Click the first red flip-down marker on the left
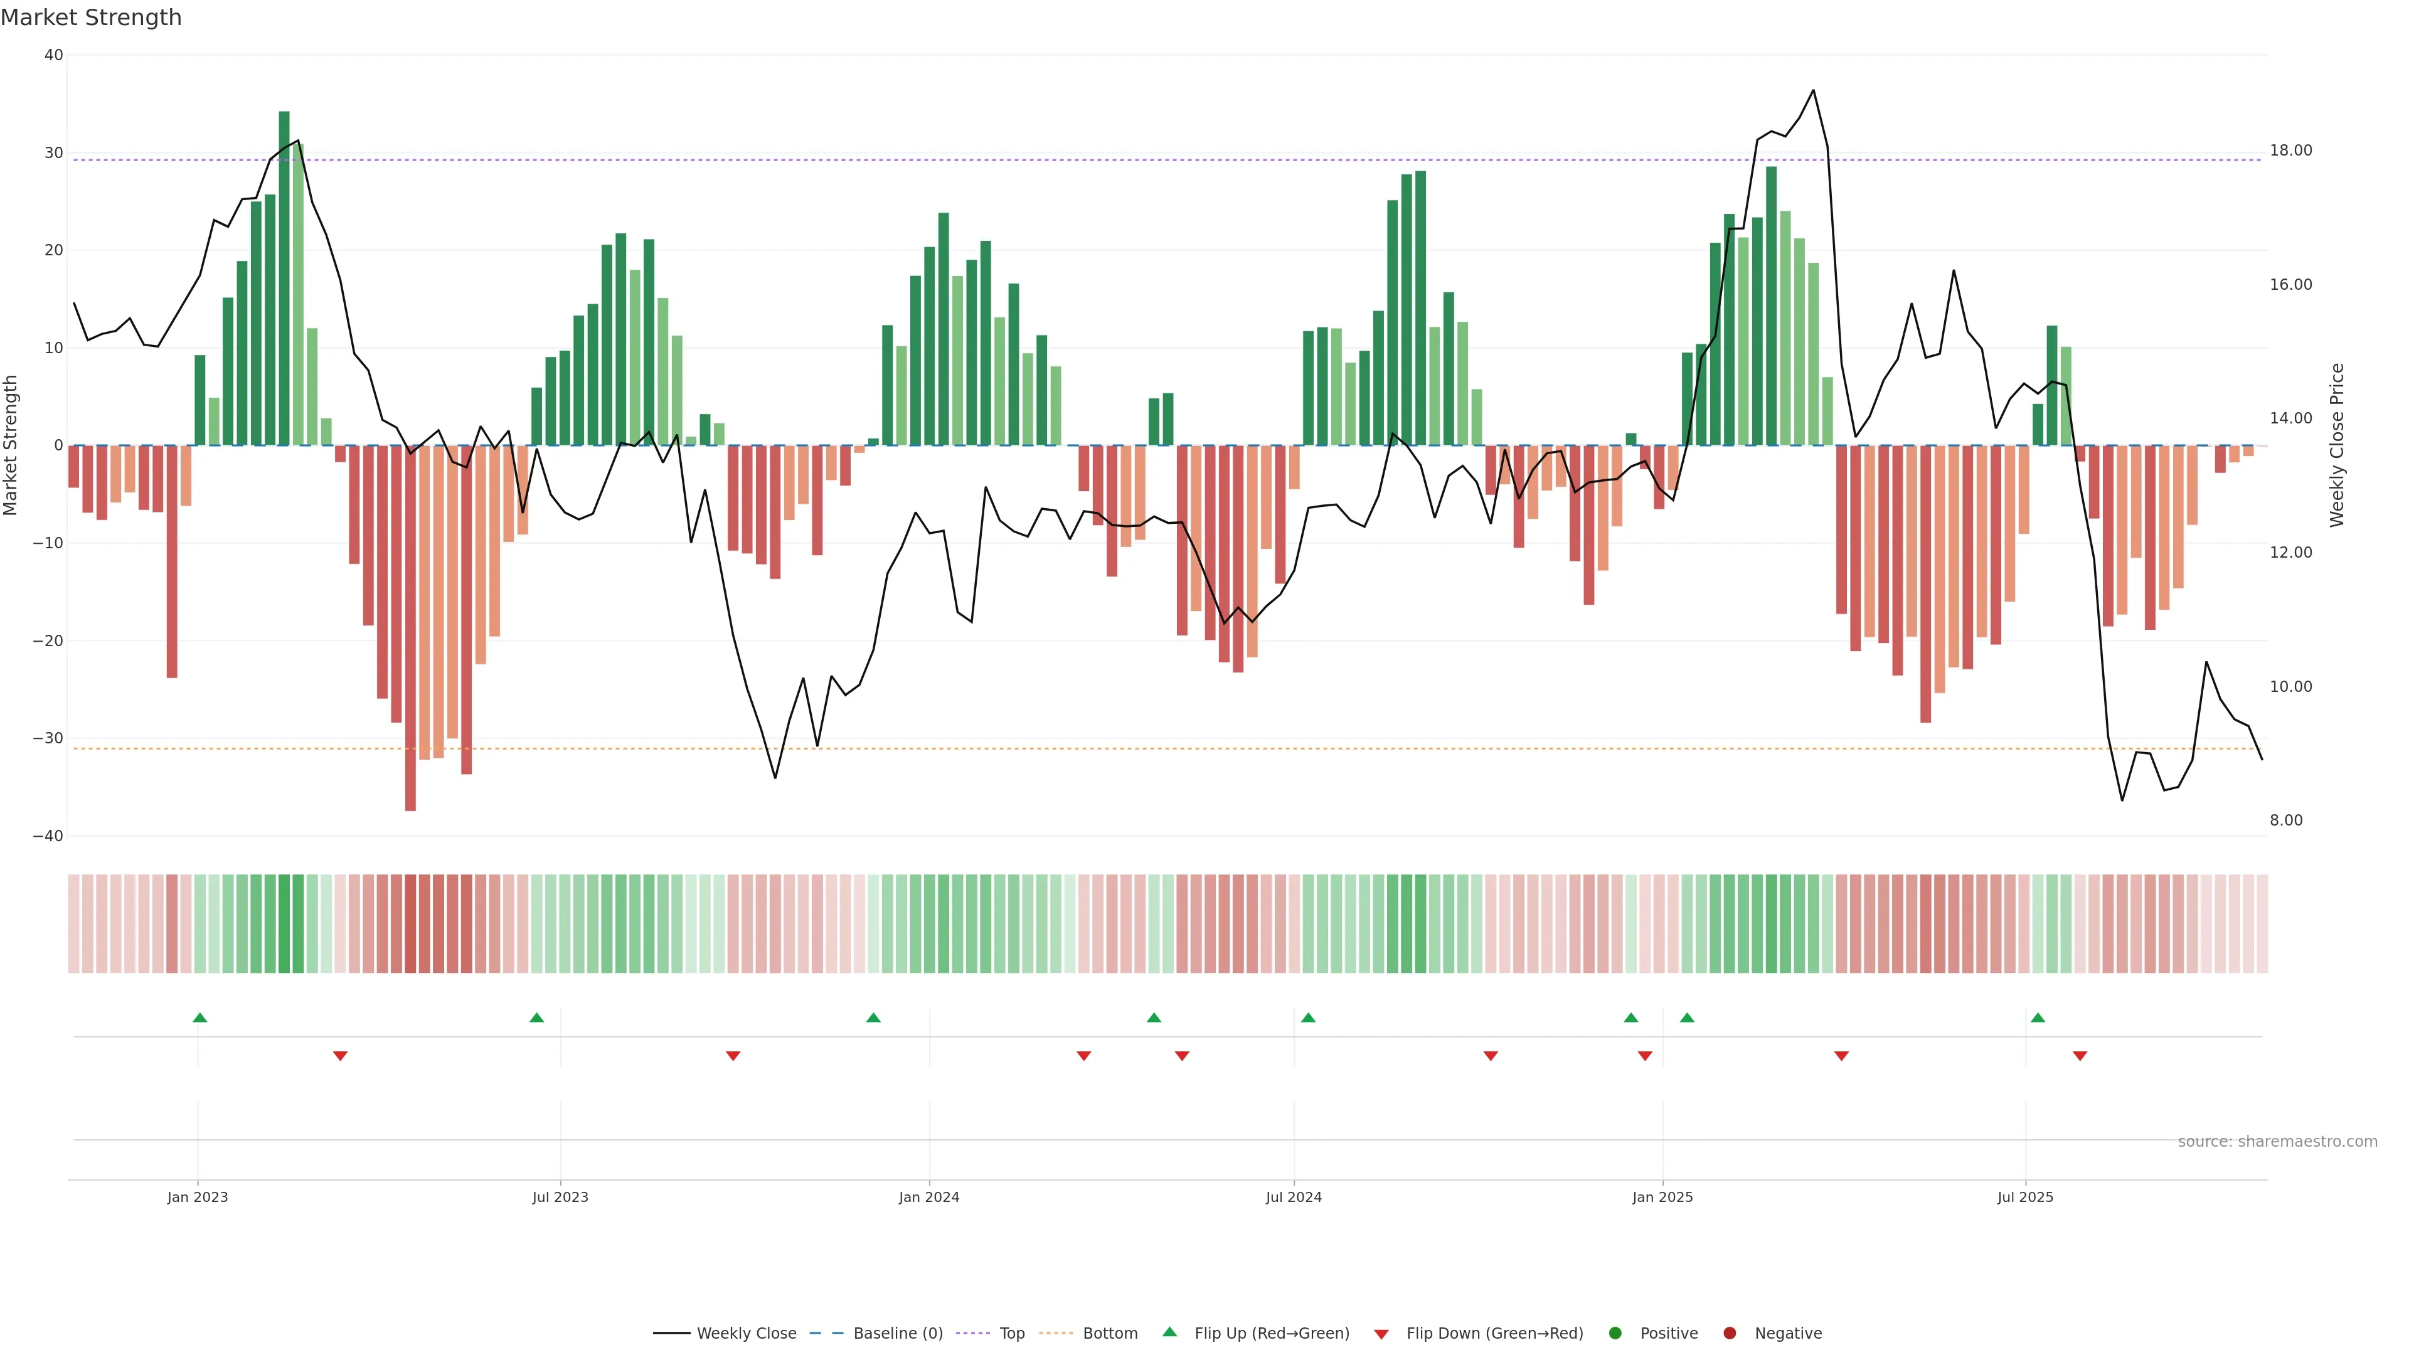Viewport: 2409px width, 1355px height. pyautogui.click(x=341, y=1056)
